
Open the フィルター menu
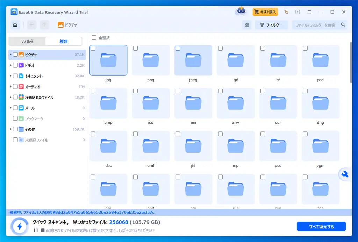click(272, 25)
